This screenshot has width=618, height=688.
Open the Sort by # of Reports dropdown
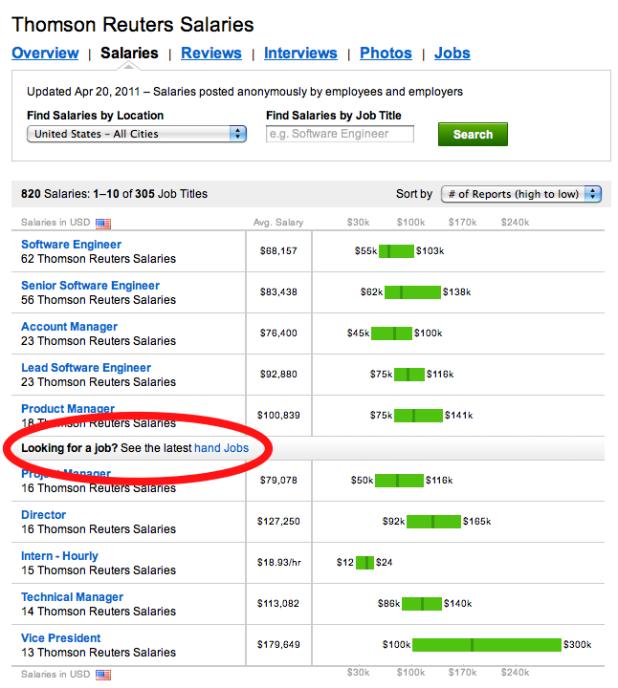point(521,194)
